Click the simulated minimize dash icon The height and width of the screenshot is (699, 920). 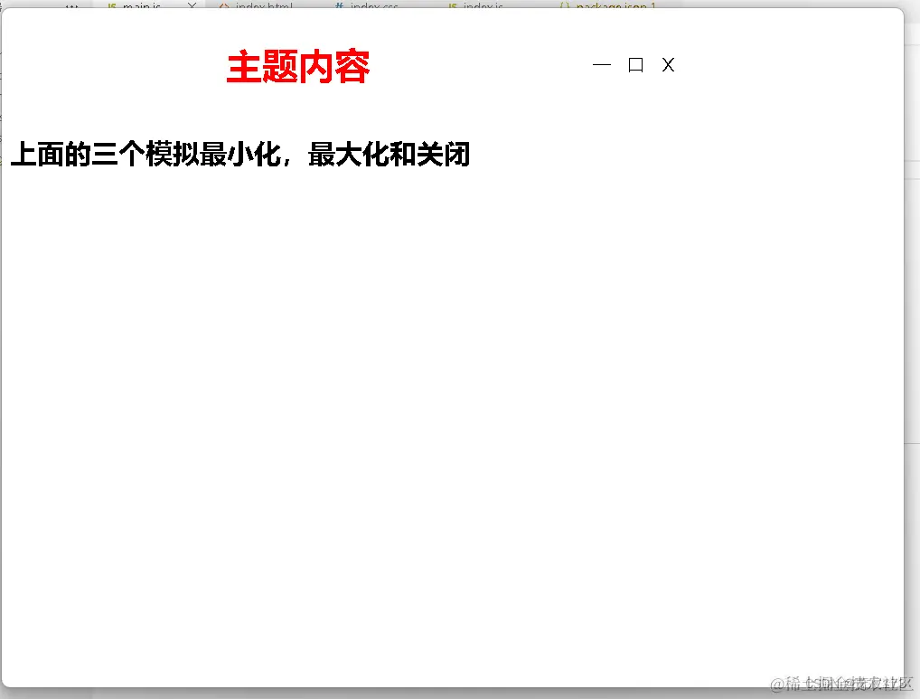601,65
